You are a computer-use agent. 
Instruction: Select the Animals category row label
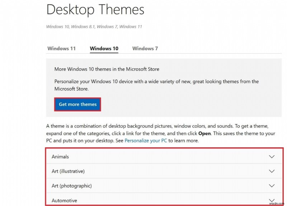point(60,157)
